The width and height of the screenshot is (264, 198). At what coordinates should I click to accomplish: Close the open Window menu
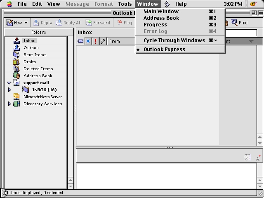148,4
